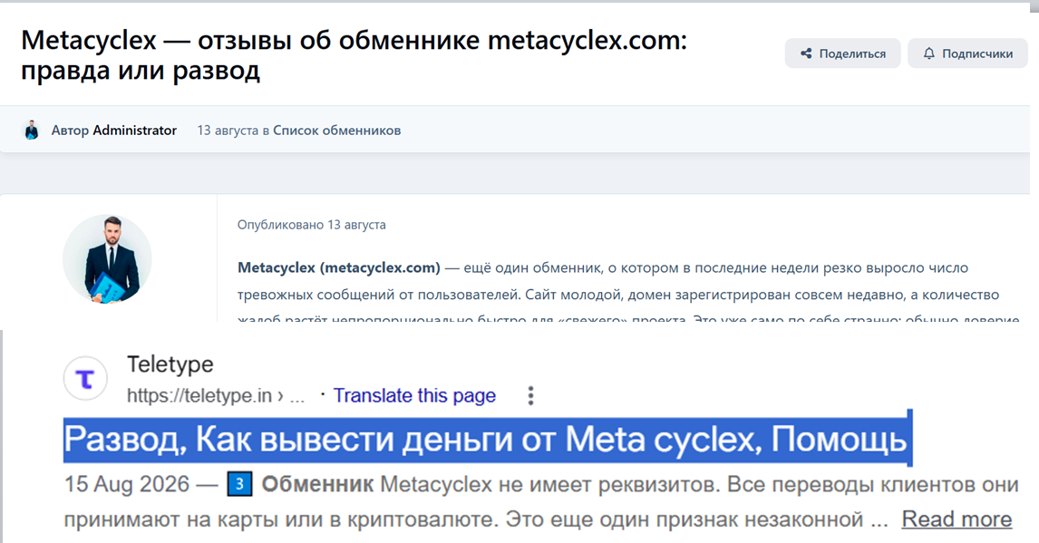Open the Список обменников category link
This screenshot has height=543, width=1039.
click(336, 131)
